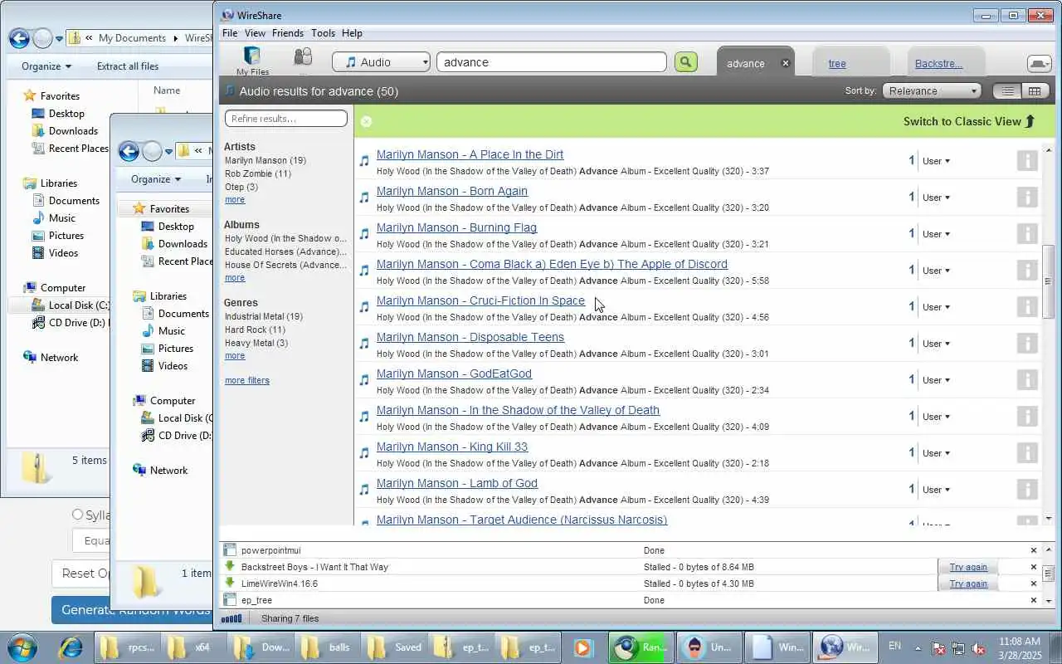Click the connection strength bars icon
The image size is (1062, 664).
coord(231,618)
